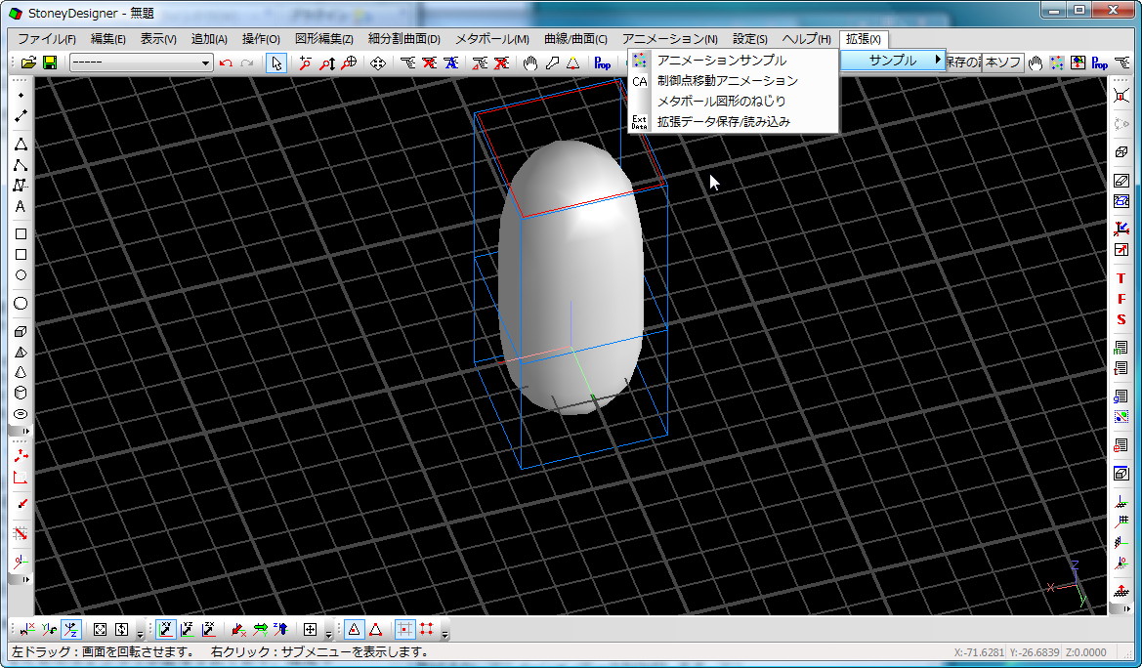Open the object name dropdown showing dashes
The height and width of the screenshot is (668, 1142).
click(142, 63)
